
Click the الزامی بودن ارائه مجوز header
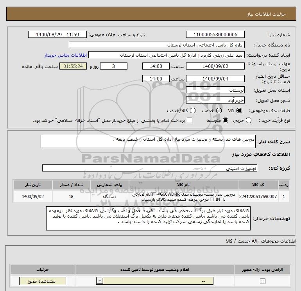262,270
